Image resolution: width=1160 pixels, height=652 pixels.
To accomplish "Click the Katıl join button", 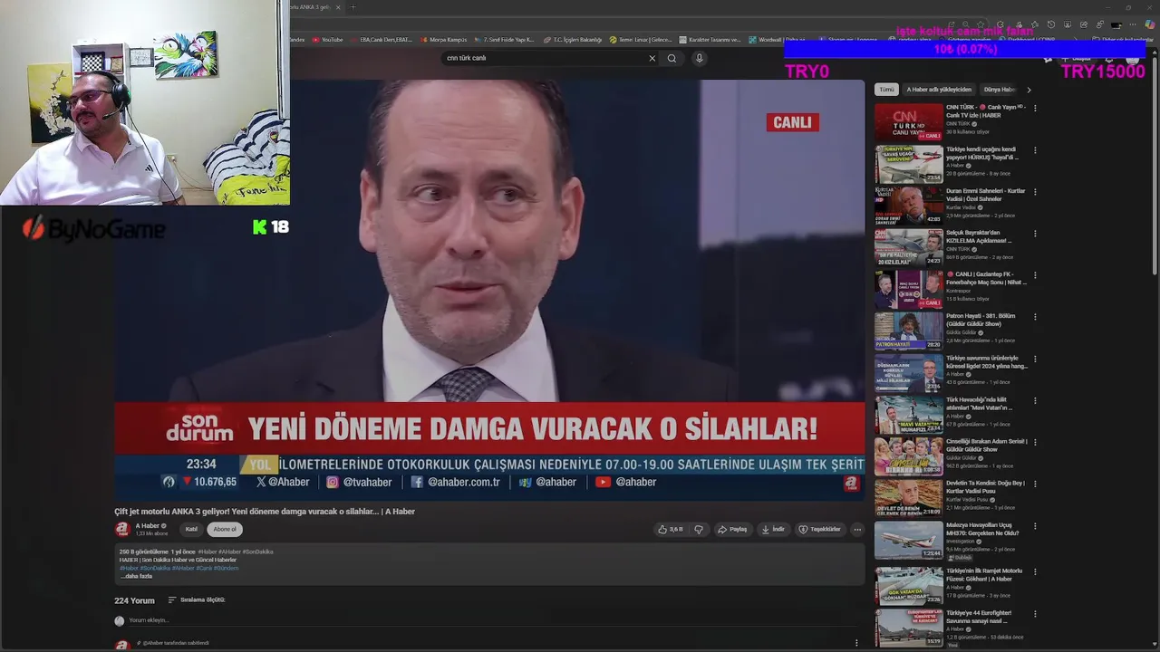I will pos(191,530).
